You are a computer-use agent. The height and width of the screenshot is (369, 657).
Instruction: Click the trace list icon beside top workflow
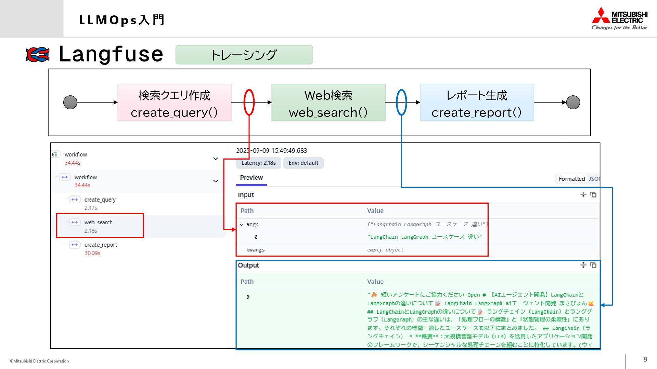(x=55, y=154)
